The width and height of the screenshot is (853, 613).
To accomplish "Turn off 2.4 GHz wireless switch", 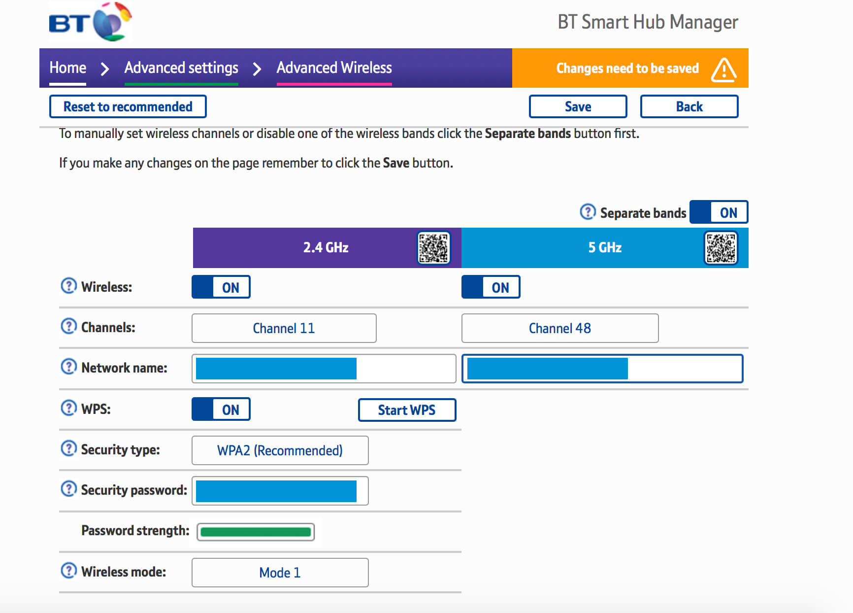I will pos(221,287).
